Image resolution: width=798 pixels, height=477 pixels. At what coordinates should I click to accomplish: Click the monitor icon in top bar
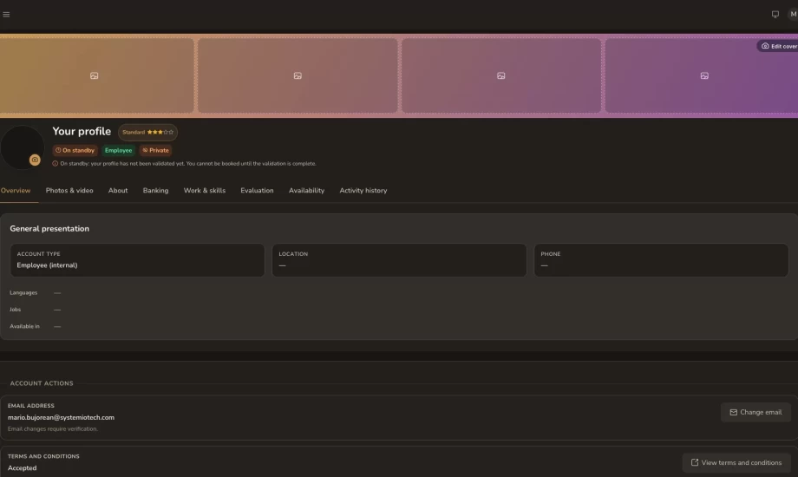click(775, 14)
